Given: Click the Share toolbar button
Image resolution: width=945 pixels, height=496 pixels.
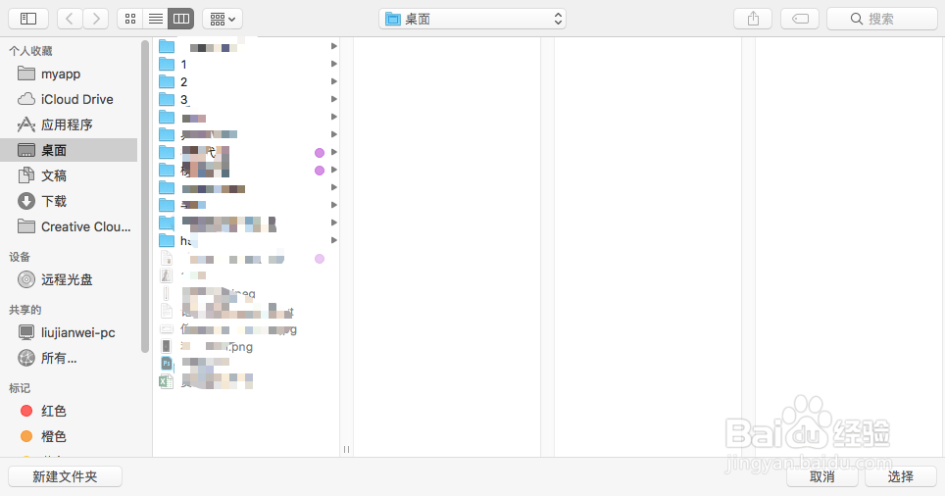Looking at the screenshot, I should tap(753, 19).
